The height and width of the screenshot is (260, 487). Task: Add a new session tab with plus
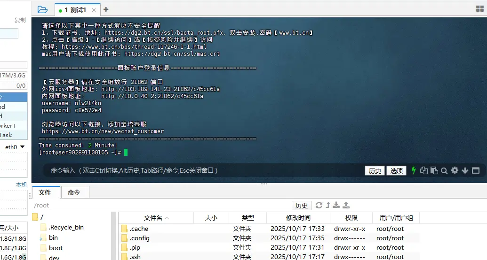[106, 9]
